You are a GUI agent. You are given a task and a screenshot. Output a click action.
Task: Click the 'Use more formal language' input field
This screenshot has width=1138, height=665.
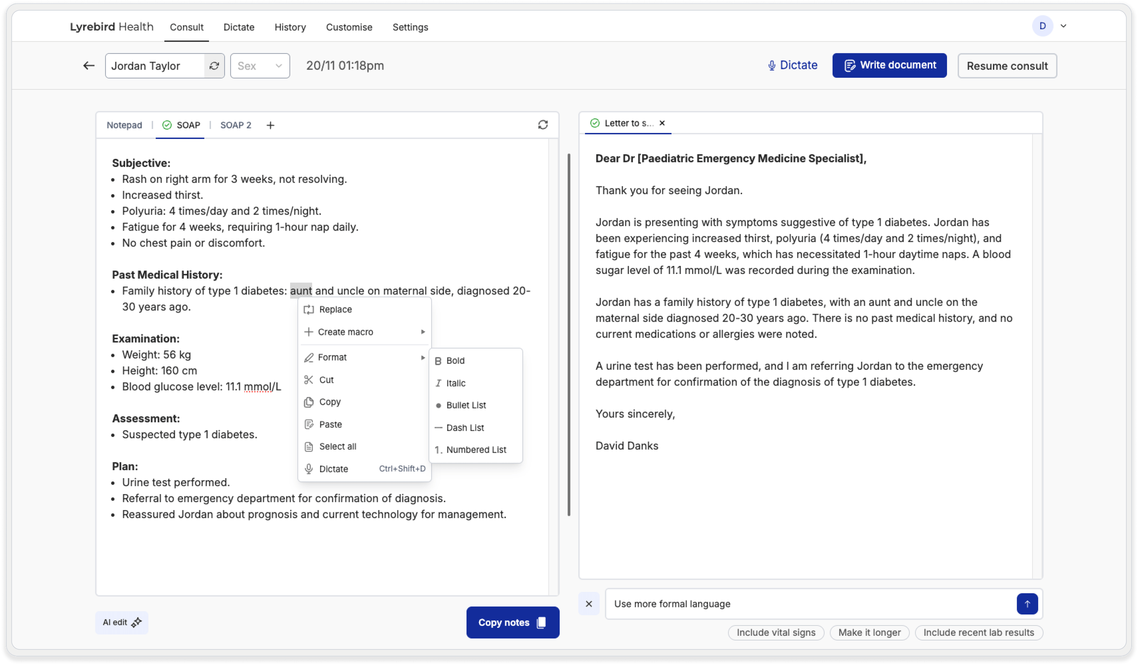point(768,604)
